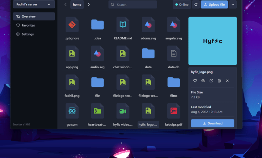
Task: Click the hyfic_logo.png name in details
Action: [202, 72]
